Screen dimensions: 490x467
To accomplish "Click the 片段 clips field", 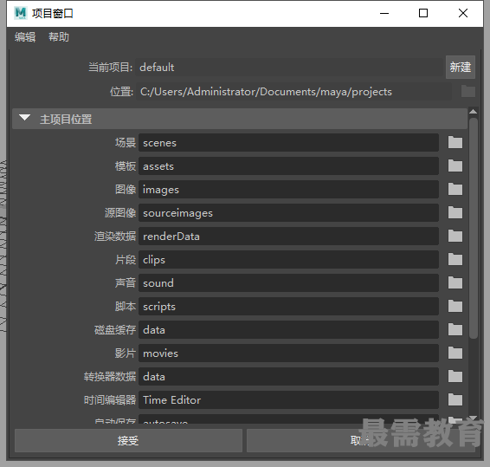I will click(289, 260).
